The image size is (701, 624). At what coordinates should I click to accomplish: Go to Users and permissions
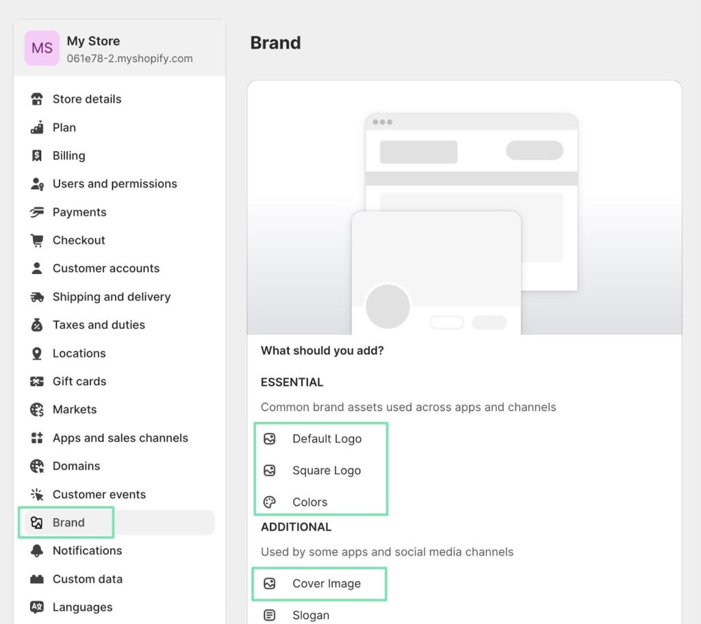[x=114, y=184]
